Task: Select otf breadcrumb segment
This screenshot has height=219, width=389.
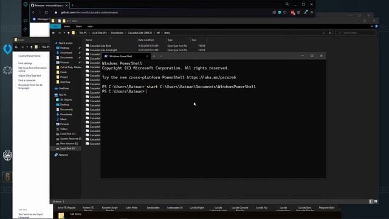Action: coord(158,33)
